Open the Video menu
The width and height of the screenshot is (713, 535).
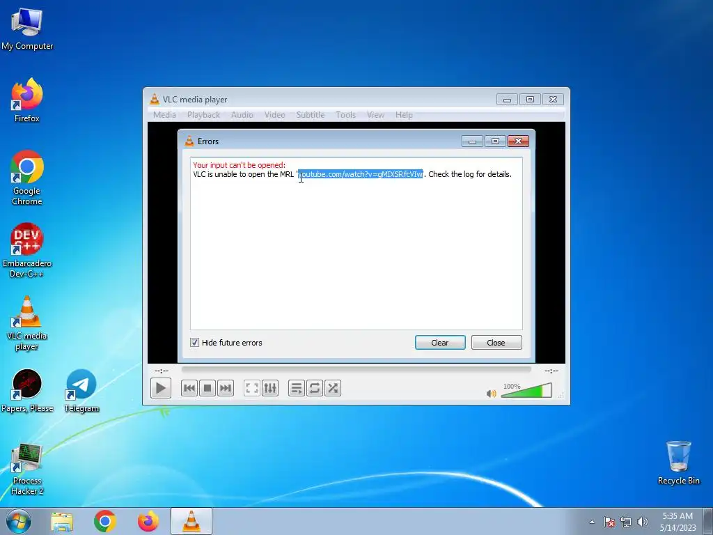[x=274, y=115]
